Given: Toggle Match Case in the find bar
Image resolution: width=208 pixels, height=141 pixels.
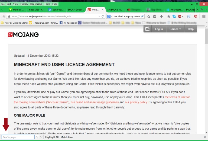Looking at the screenshot, I should (x=67, y=137).
